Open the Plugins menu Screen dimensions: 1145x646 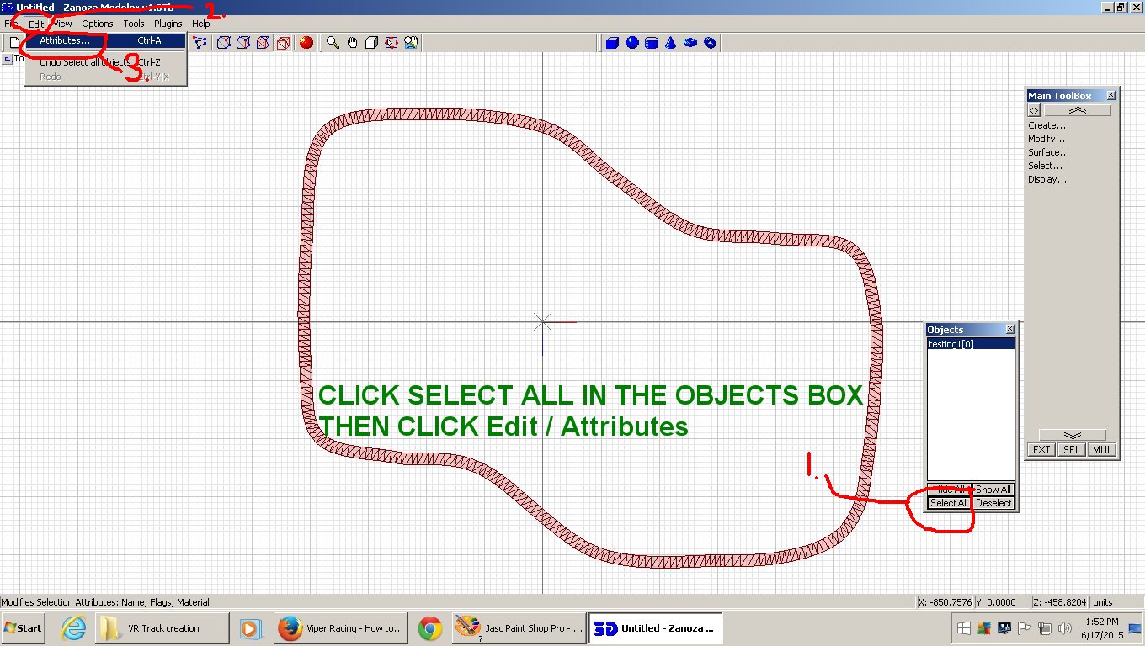click(168, 24)
